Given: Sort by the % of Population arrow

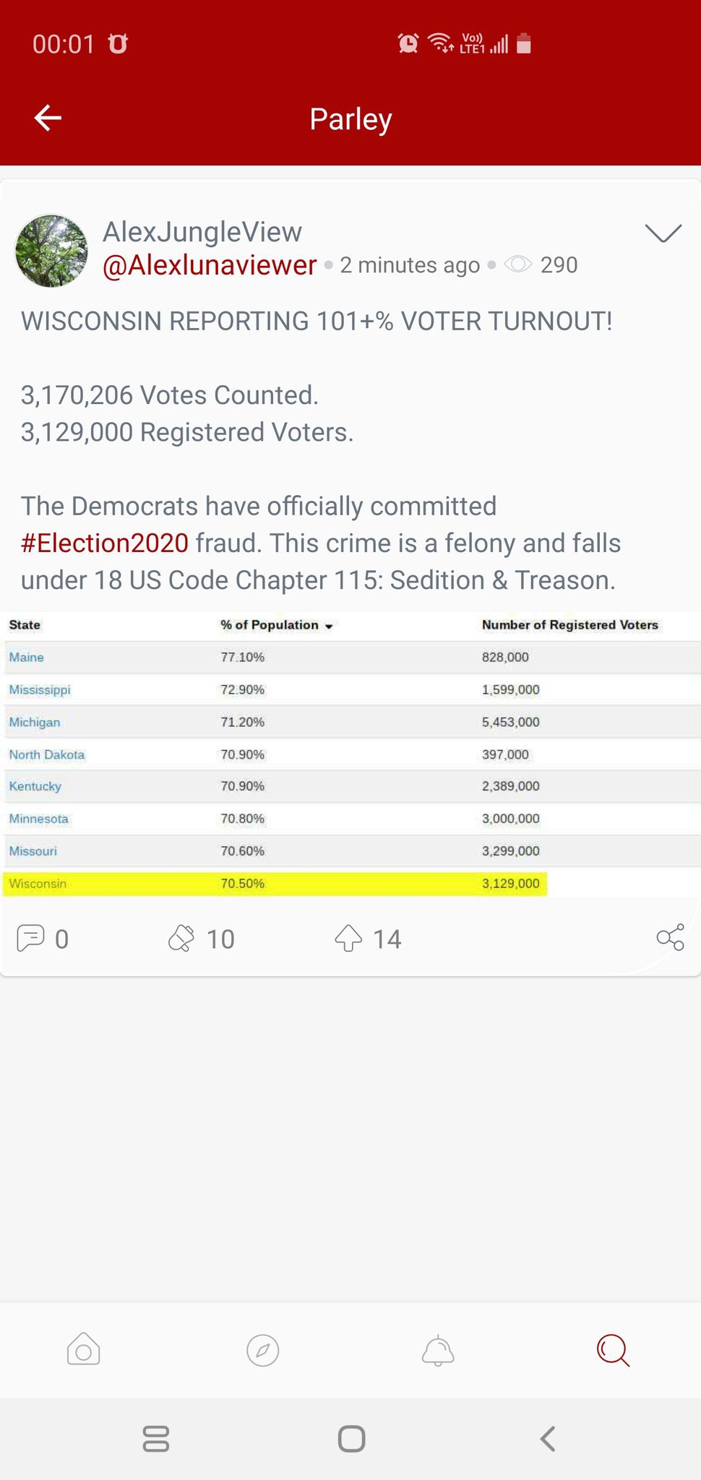Looking at the screenshot, I should (329, 626).
